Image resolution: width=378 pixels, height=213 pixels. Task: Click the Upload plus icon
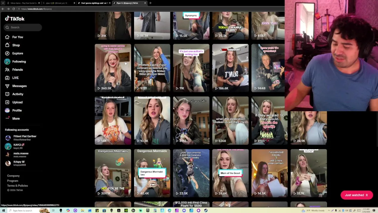coord(7,102)
